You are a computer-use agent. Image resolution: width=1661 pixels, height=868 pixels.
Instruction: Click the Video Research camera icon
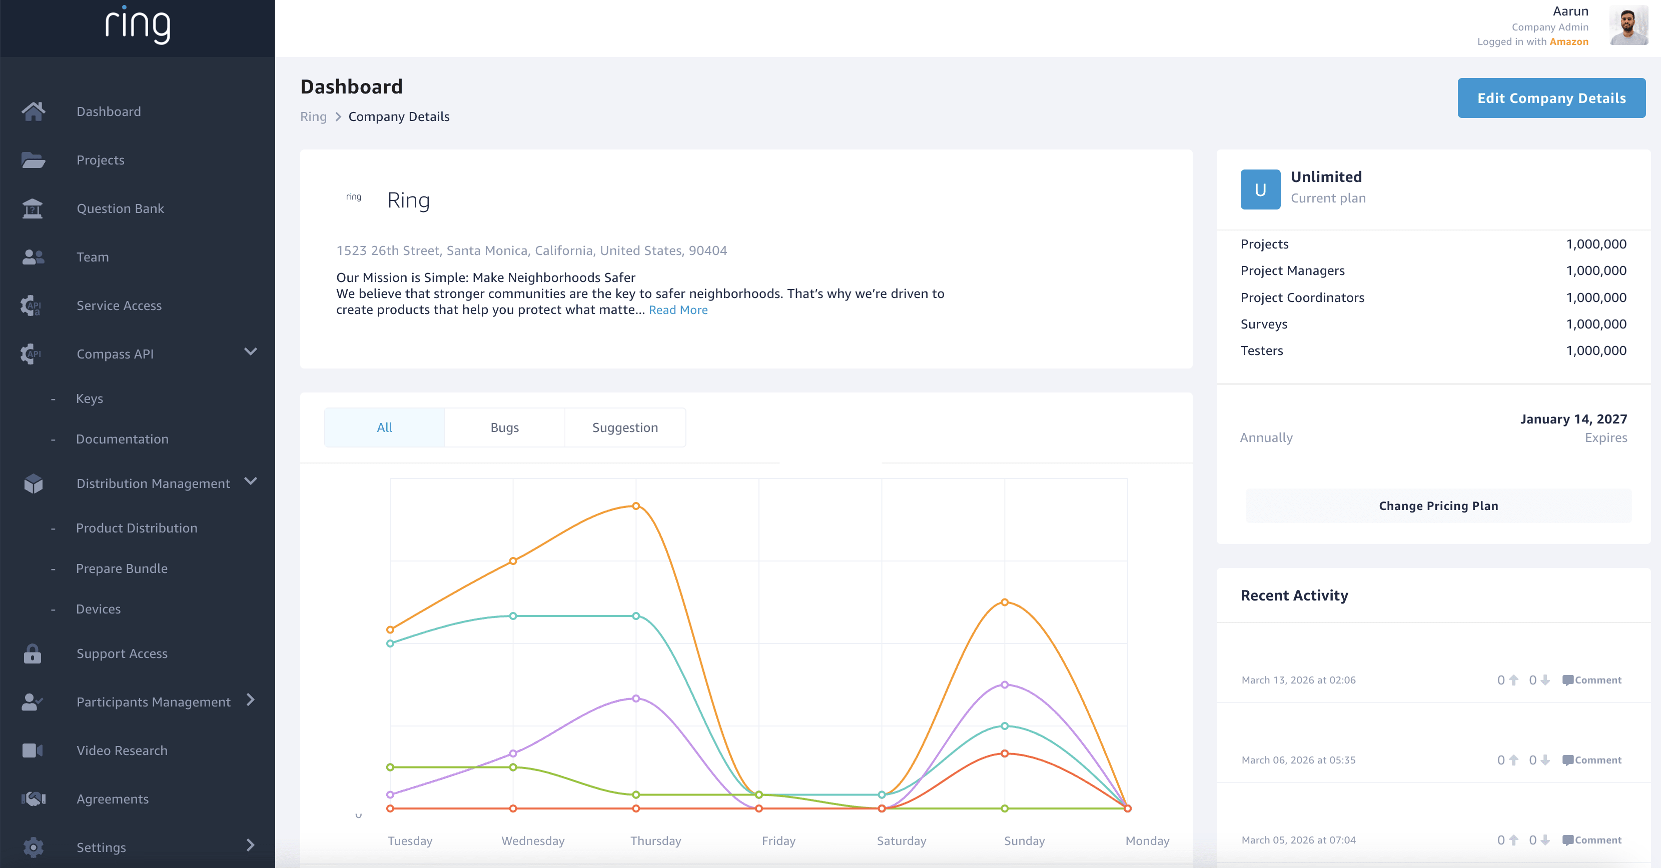point(32,750)
